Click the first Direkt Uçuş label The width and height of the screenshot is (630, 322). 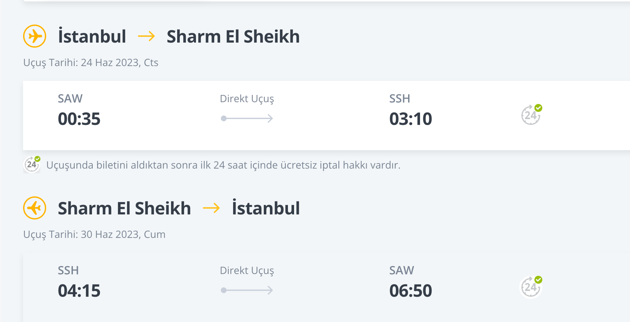pyautogui.click(x=247, y=99)
